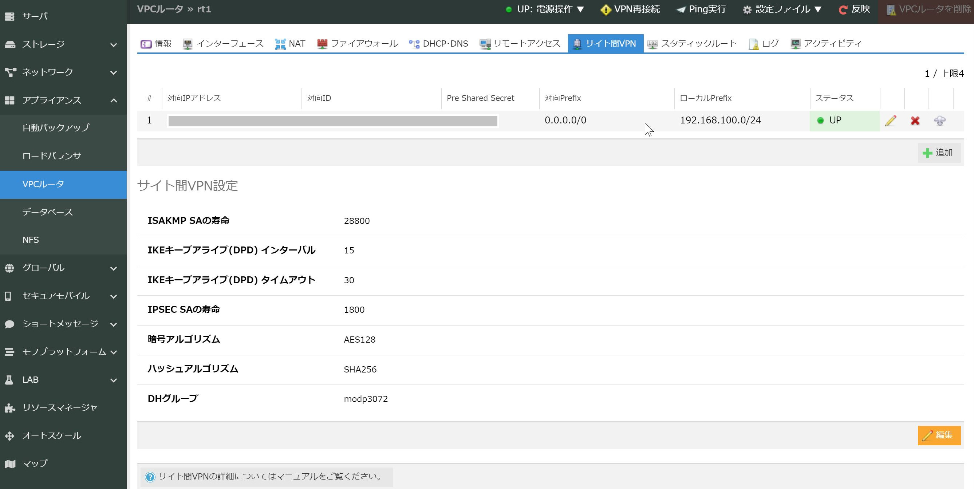Image resolution: width=974 pixels, height=489 pixels.
Task: Click the help question mark icon
Action: (x=150, y=477)
